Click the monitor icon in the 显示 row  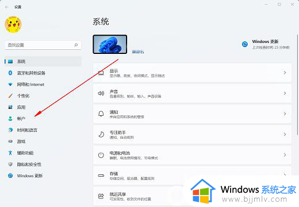[x=101, y=73]
